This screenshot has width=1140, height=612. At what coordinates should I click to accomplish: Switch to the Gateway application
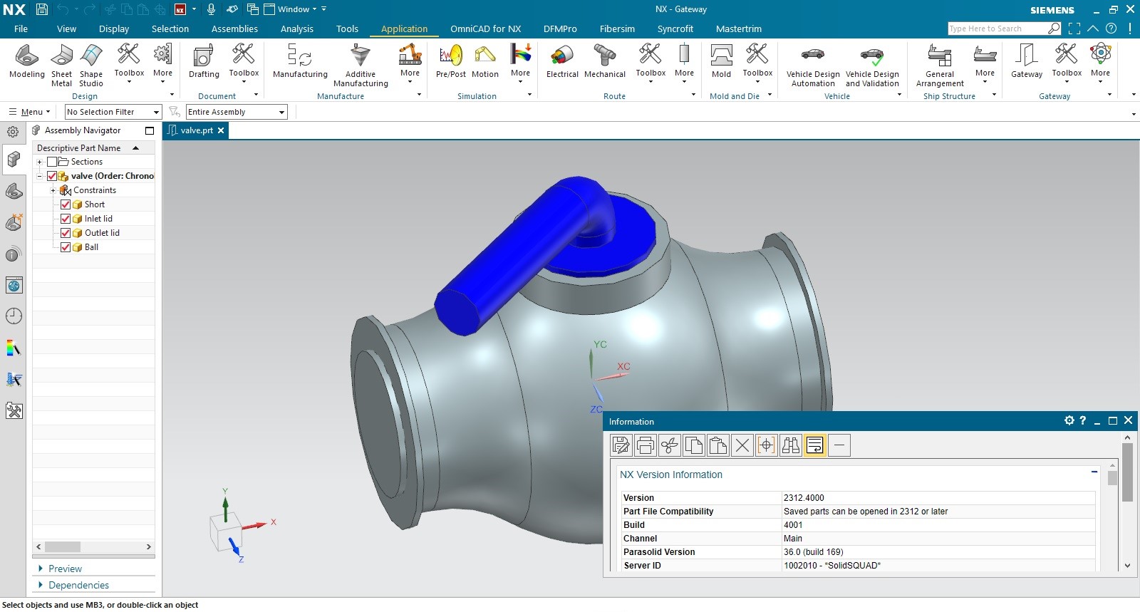[1027, 61]
